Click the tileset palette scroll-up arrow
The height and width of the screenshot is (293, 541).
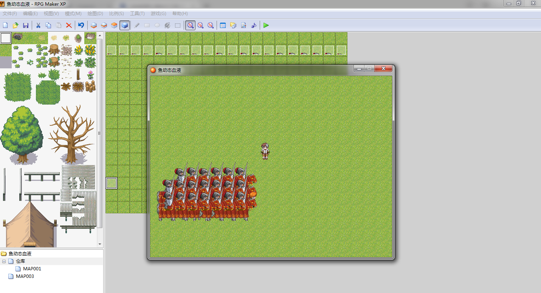click(100, 35)
